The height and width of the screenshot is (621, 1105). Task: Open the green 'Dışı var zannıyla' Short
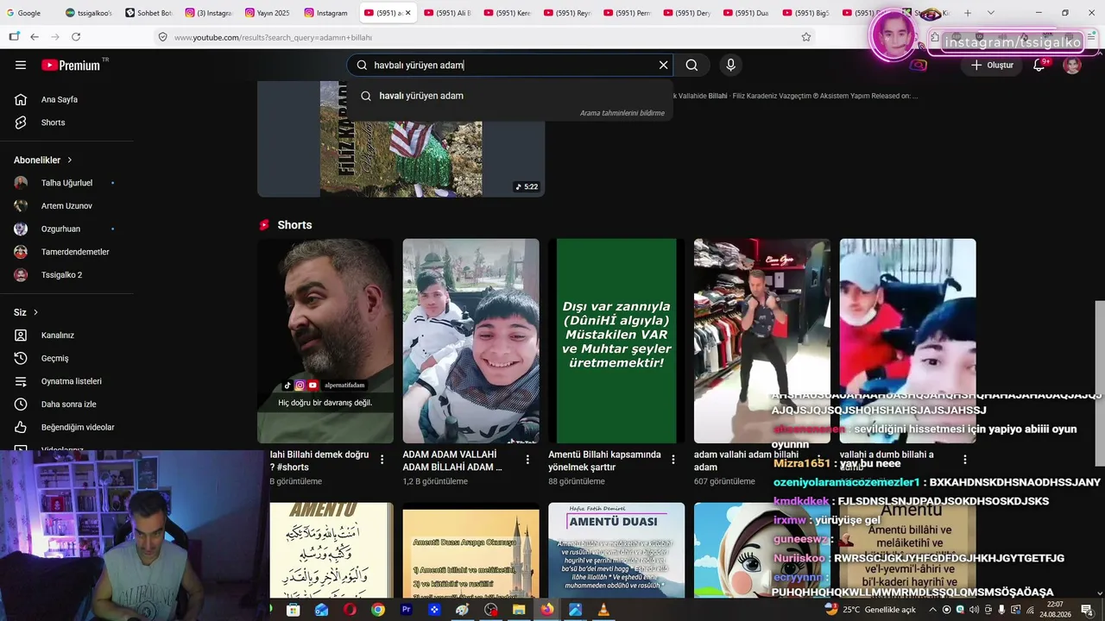pos(616,341)
